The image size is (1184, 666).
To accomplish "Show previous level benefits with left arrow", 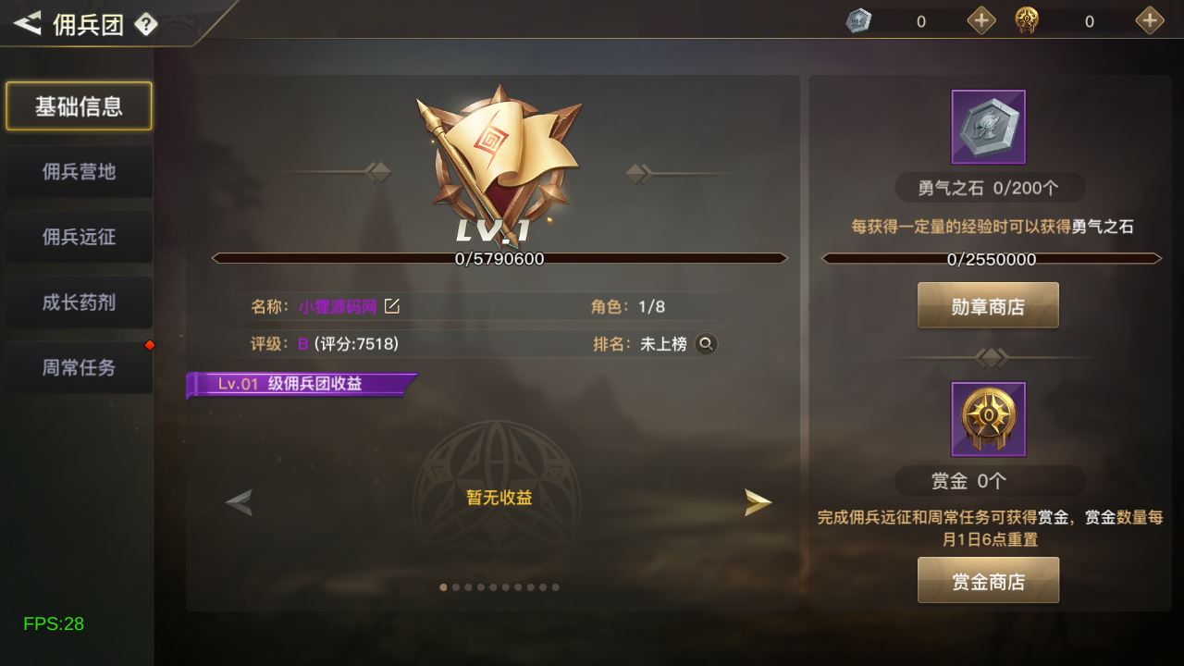I will tap(239, 502).
